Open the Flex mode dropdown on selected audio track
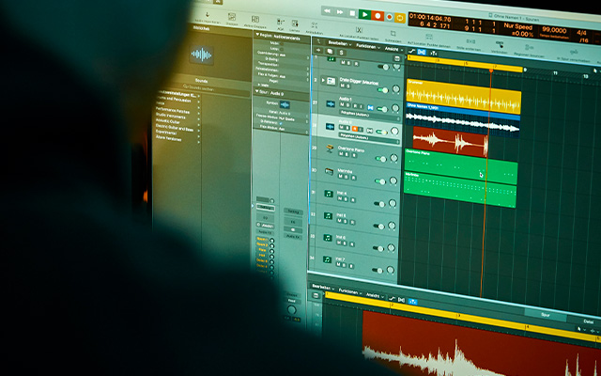The width and height of the screenshot is (601, 376). (x=369, y=138)
